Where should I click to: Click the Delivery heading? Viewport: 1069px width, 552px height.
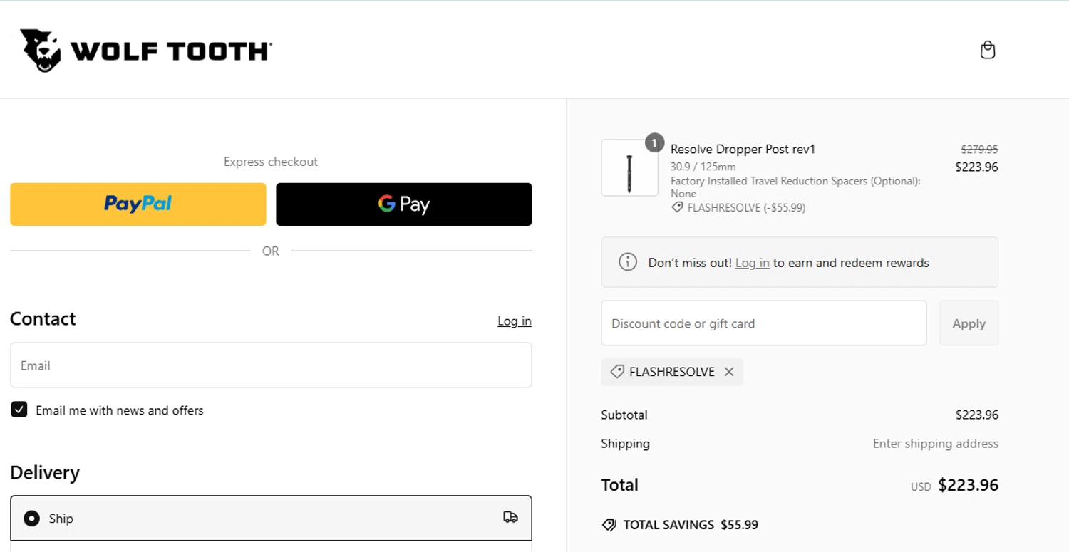(45, 473)
